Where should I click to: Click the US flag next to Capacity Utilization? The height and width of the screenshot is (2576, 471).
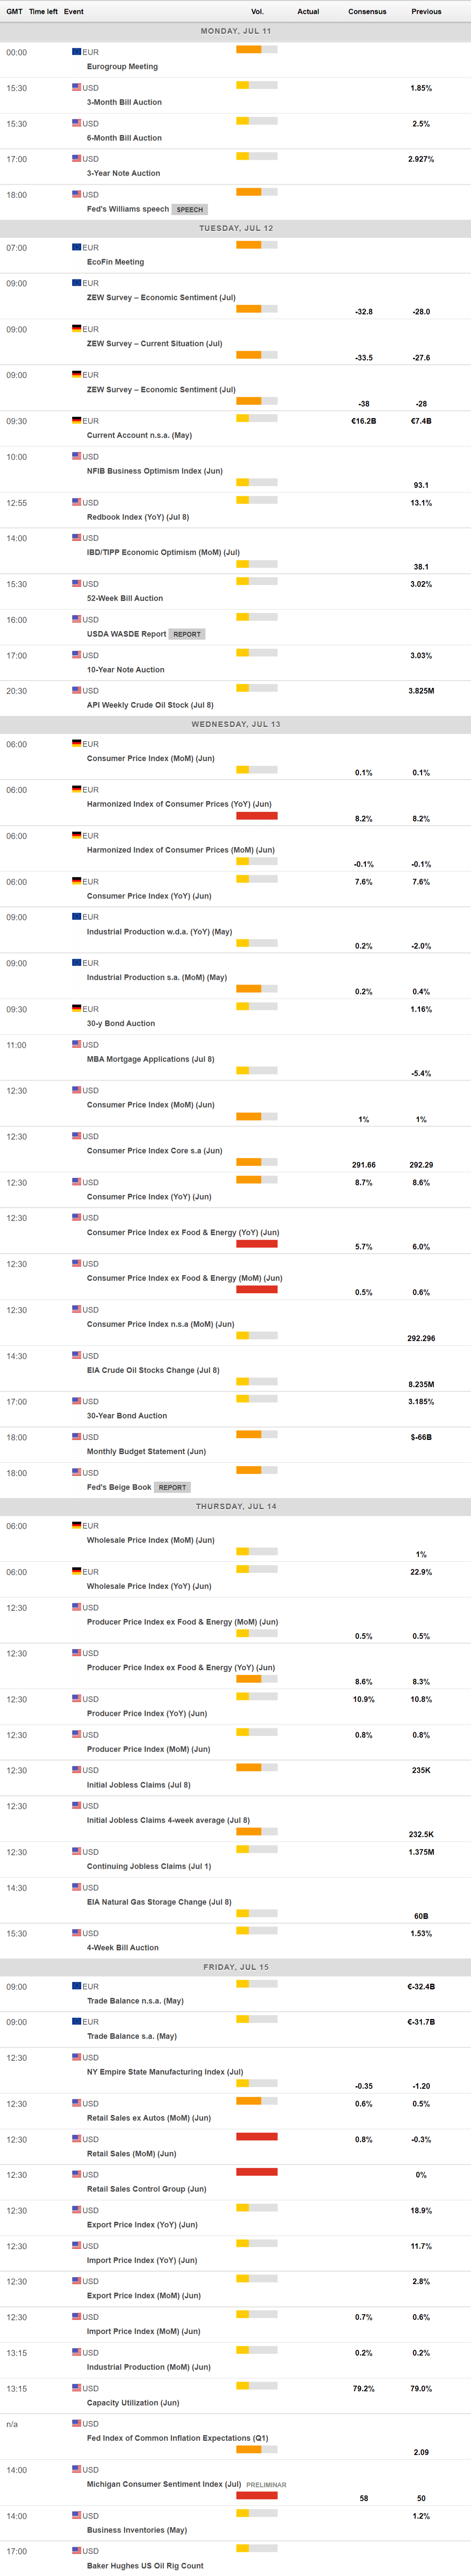77,2387
